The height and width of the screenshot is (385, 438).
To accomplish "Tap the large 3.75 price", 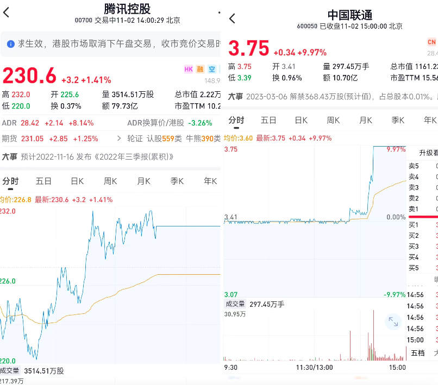I will (x=248, y=48).
